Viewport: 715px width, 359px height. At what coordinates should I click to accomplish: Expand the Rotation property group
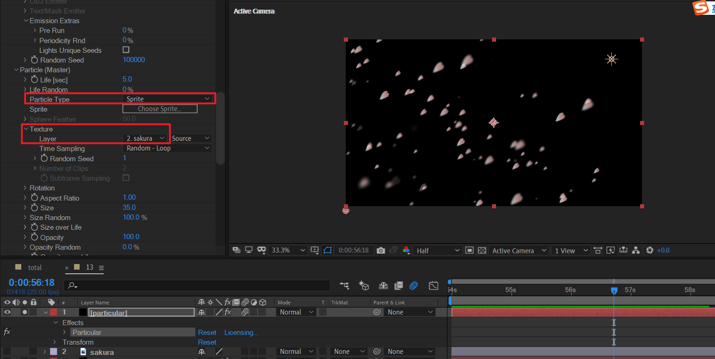click(x=25, y=188)
